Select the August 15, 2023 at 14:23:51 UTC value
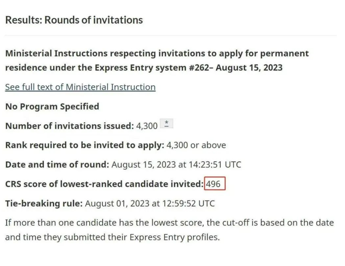Screen dimensions: 345x266 point(176,165)
